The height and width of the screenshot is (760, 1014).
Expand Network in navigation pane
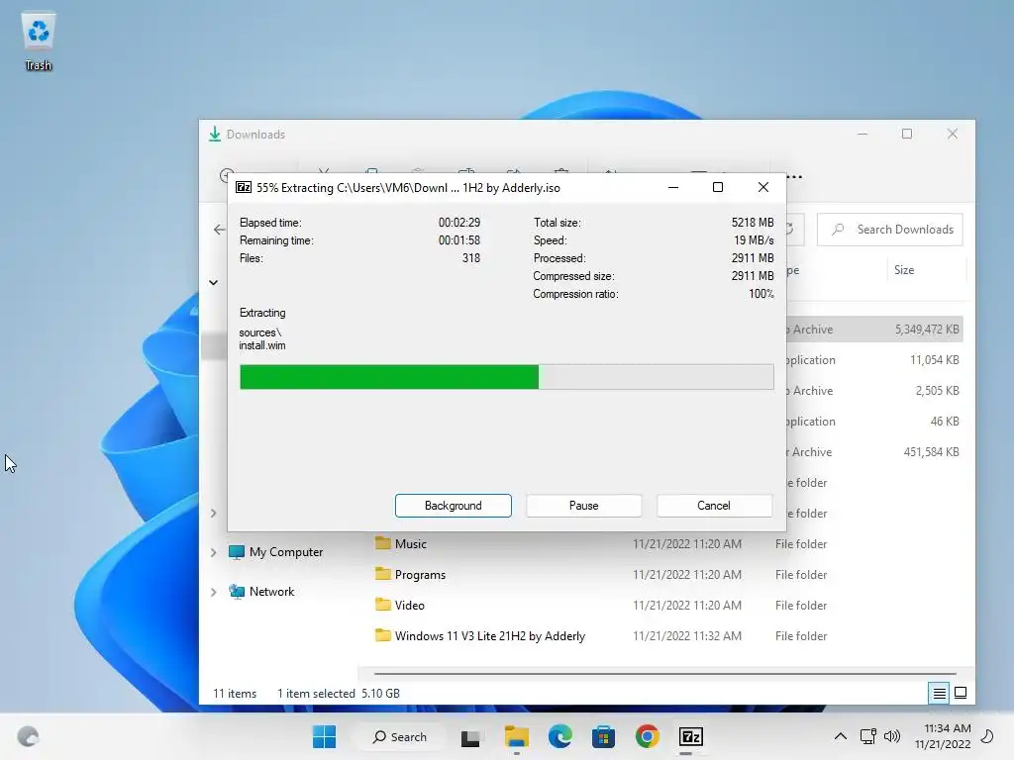click(214, 592)
